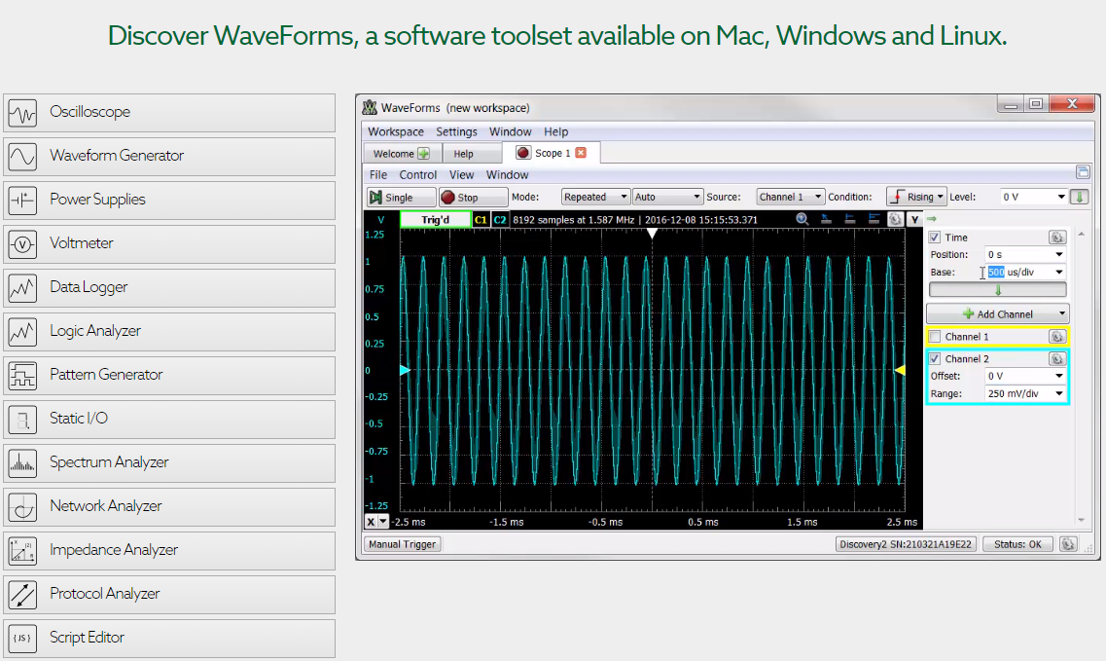This screenshot has height=661, width=1106.
Task: Select the Logic Analyzer instrument
Action: pos(169,331)
